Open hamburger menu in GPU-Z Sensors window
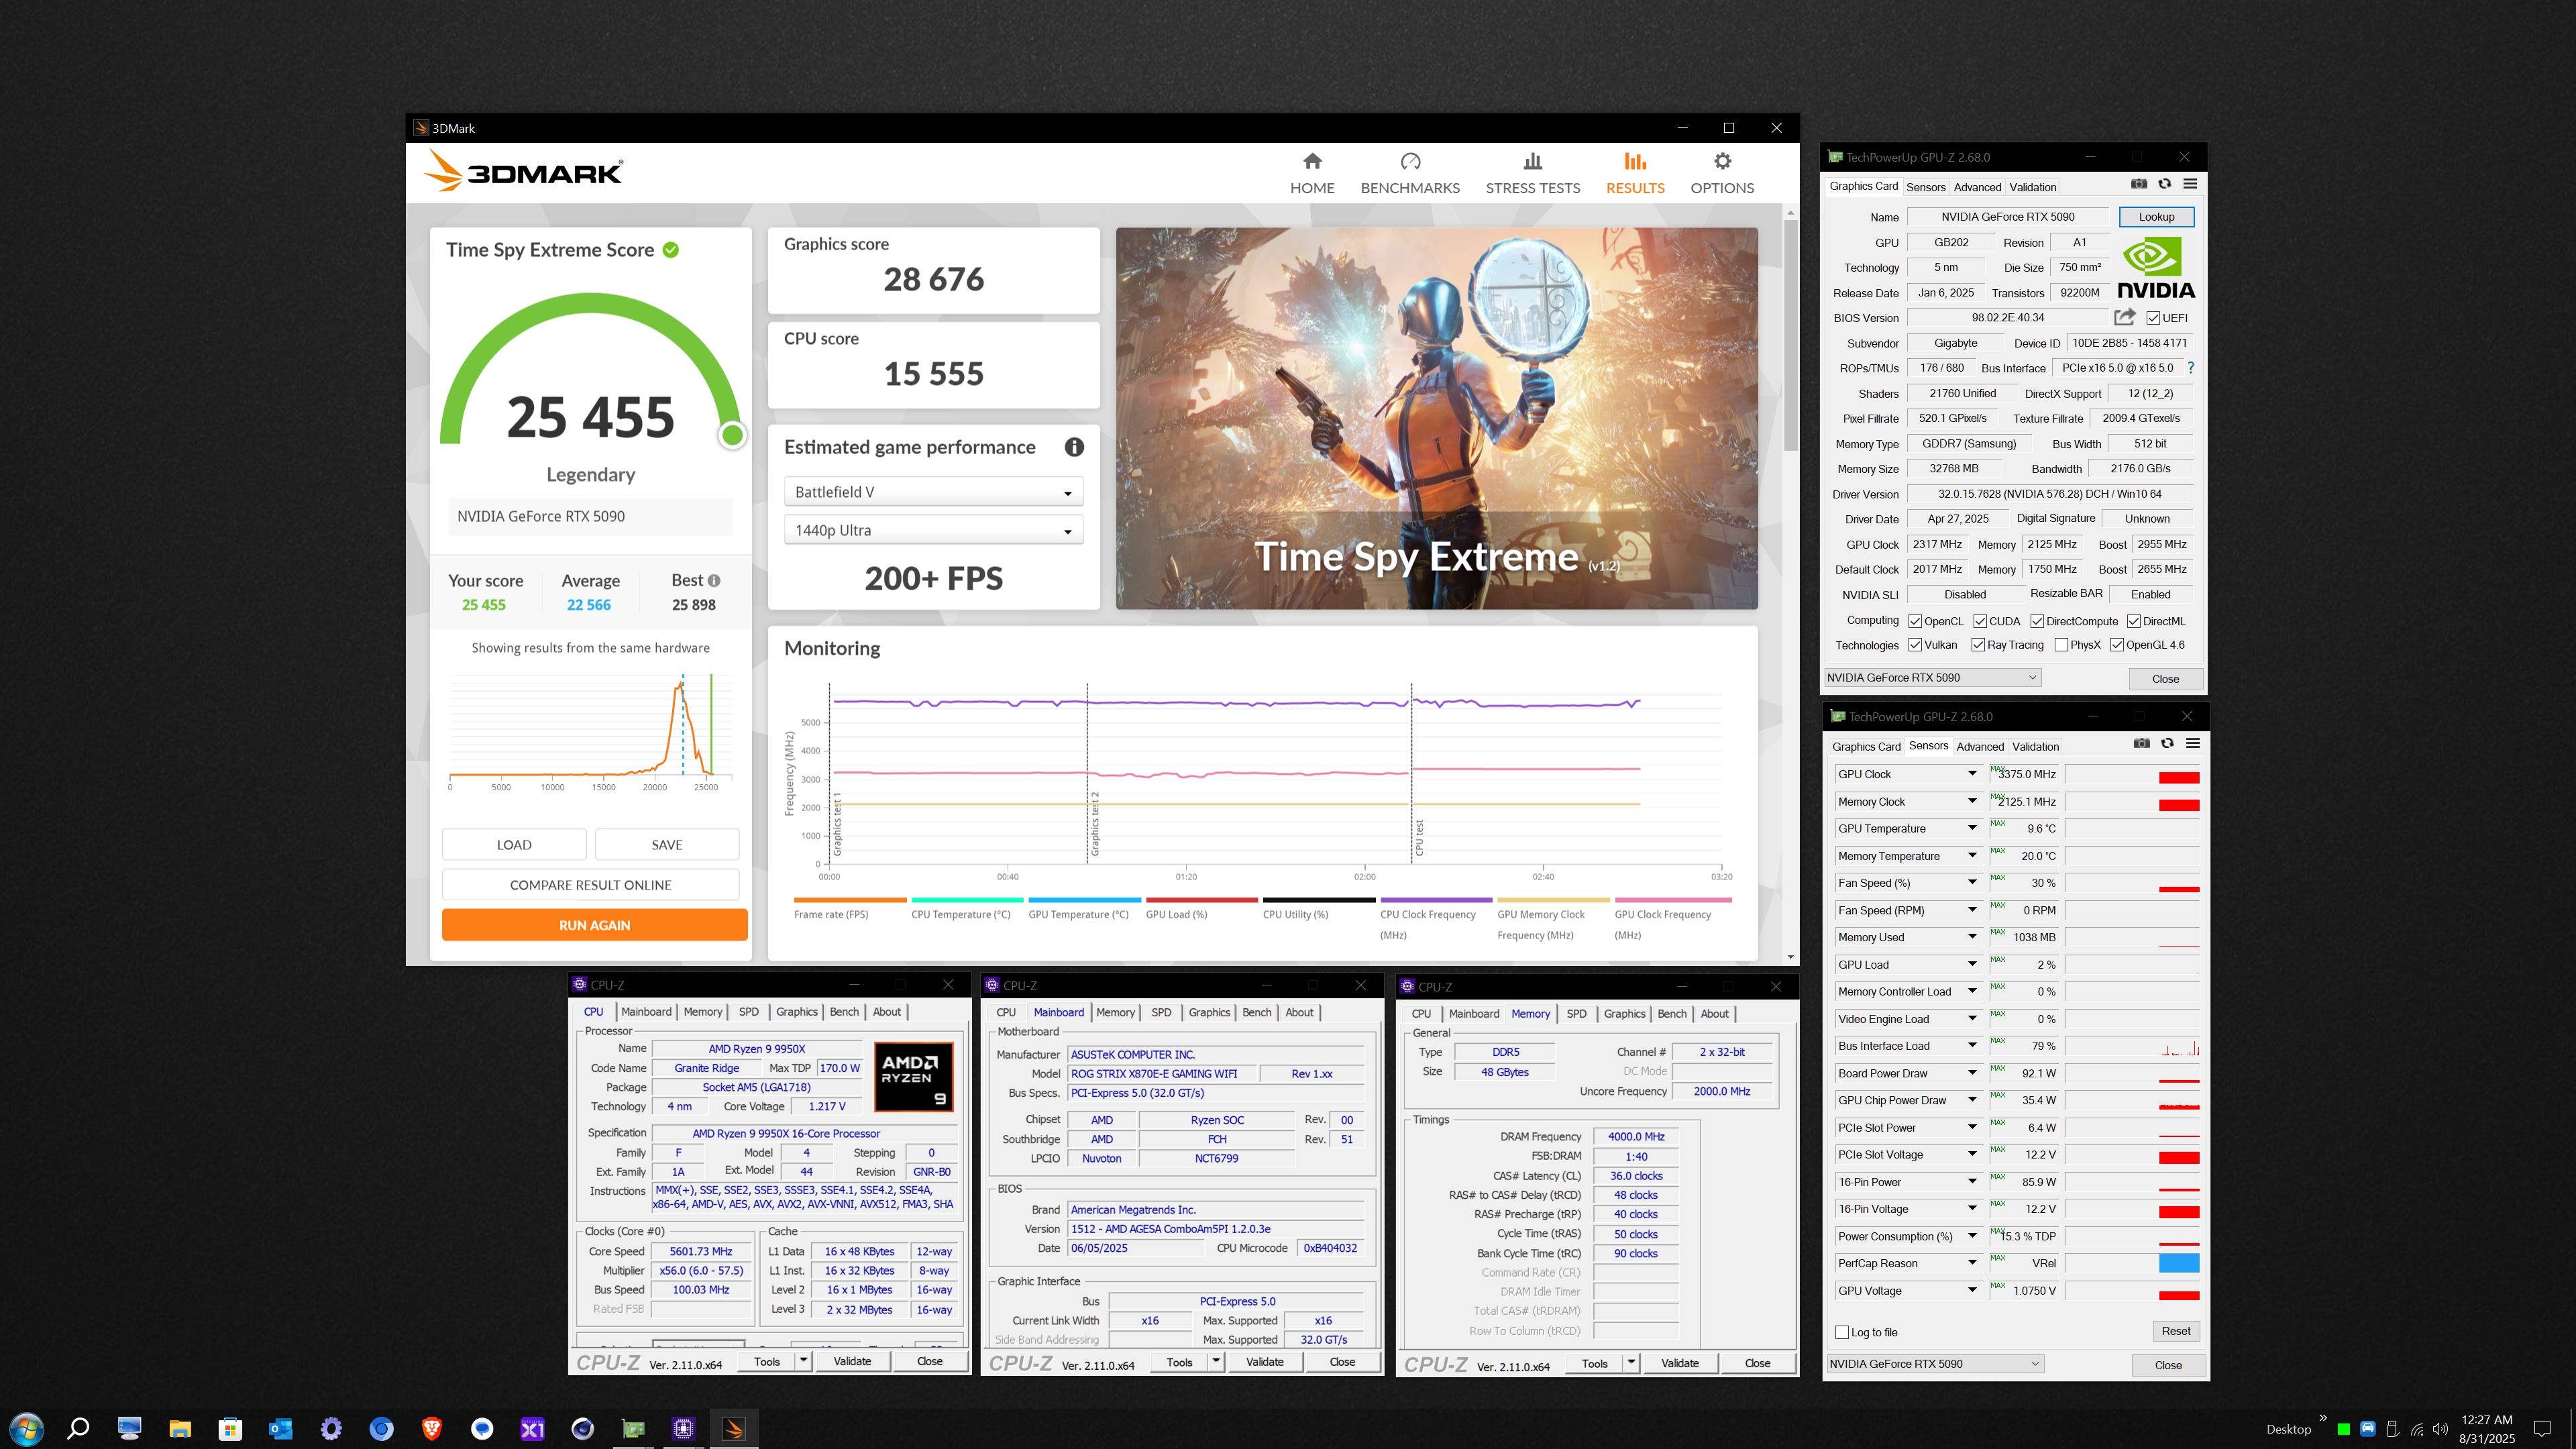Image resolution: width=2576 pixels, height=1449 pixels. (2193, 743)
